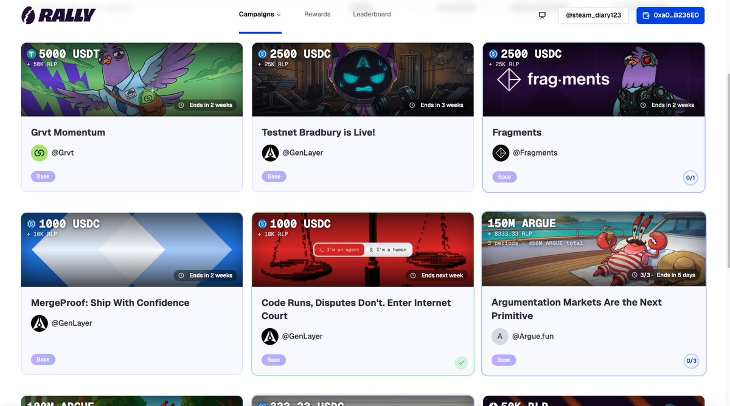Click the Testnet Bradbury is Live! title
Viewport: 730px width, 406px height.
[318, 132]
